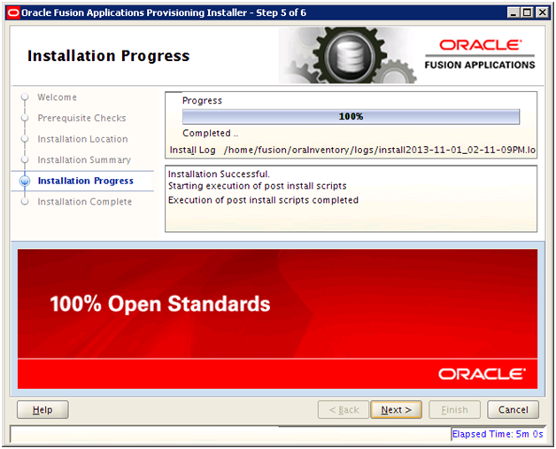Open the Help button
The width and height of the screenshot is (556, 449).
42,410
